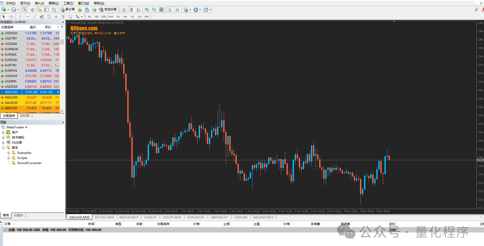Open the 文件(F) menu
Viewport: 484px width, 246px height.
point(10,3)
